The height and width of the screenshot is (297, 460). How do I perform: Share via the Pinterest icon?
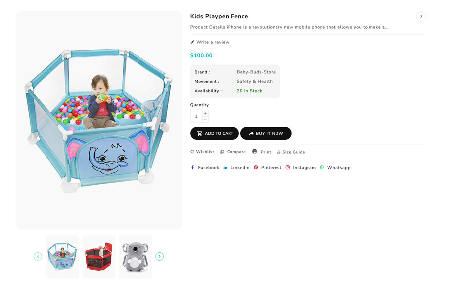tap(256, 167)
